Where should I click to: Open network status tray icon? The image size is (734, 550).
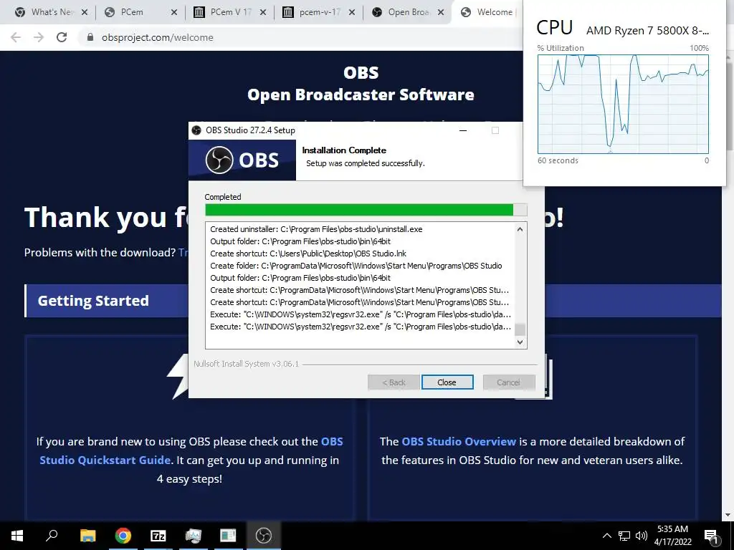[x=624, y=536]
